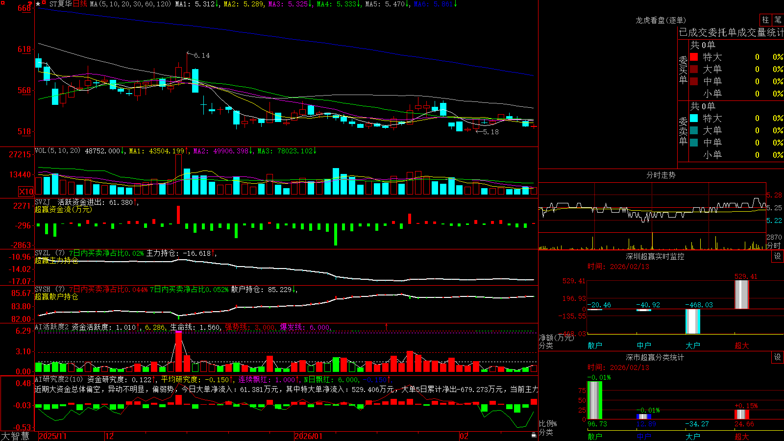Select the SVZL (7) indicator label
Screen dimensions: 784x441
pos(49,253)
